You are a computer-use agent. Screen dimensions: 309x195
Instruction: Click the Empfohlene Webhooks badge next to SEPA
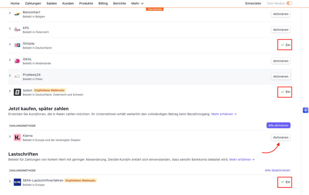coord(80,181)
